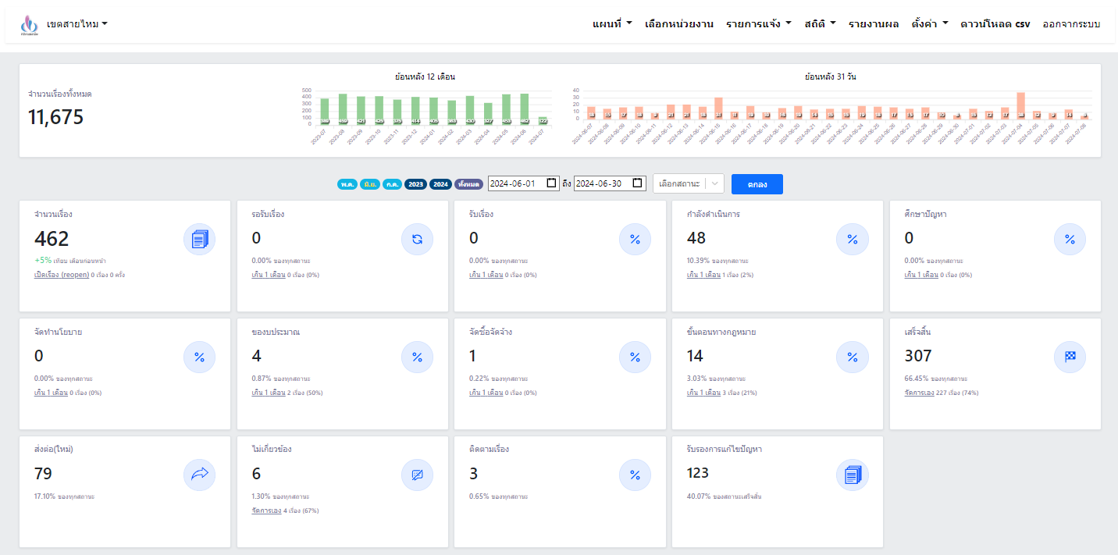Open the เลือกสถานะ status dropdown
Screen dimensions: 1118x555
point(688,183)
